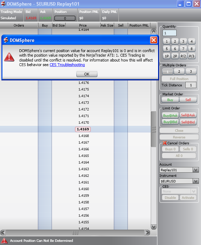Click the Ask Size column header
Viewport: 201px width, 245px height.
tap(107, 25)
